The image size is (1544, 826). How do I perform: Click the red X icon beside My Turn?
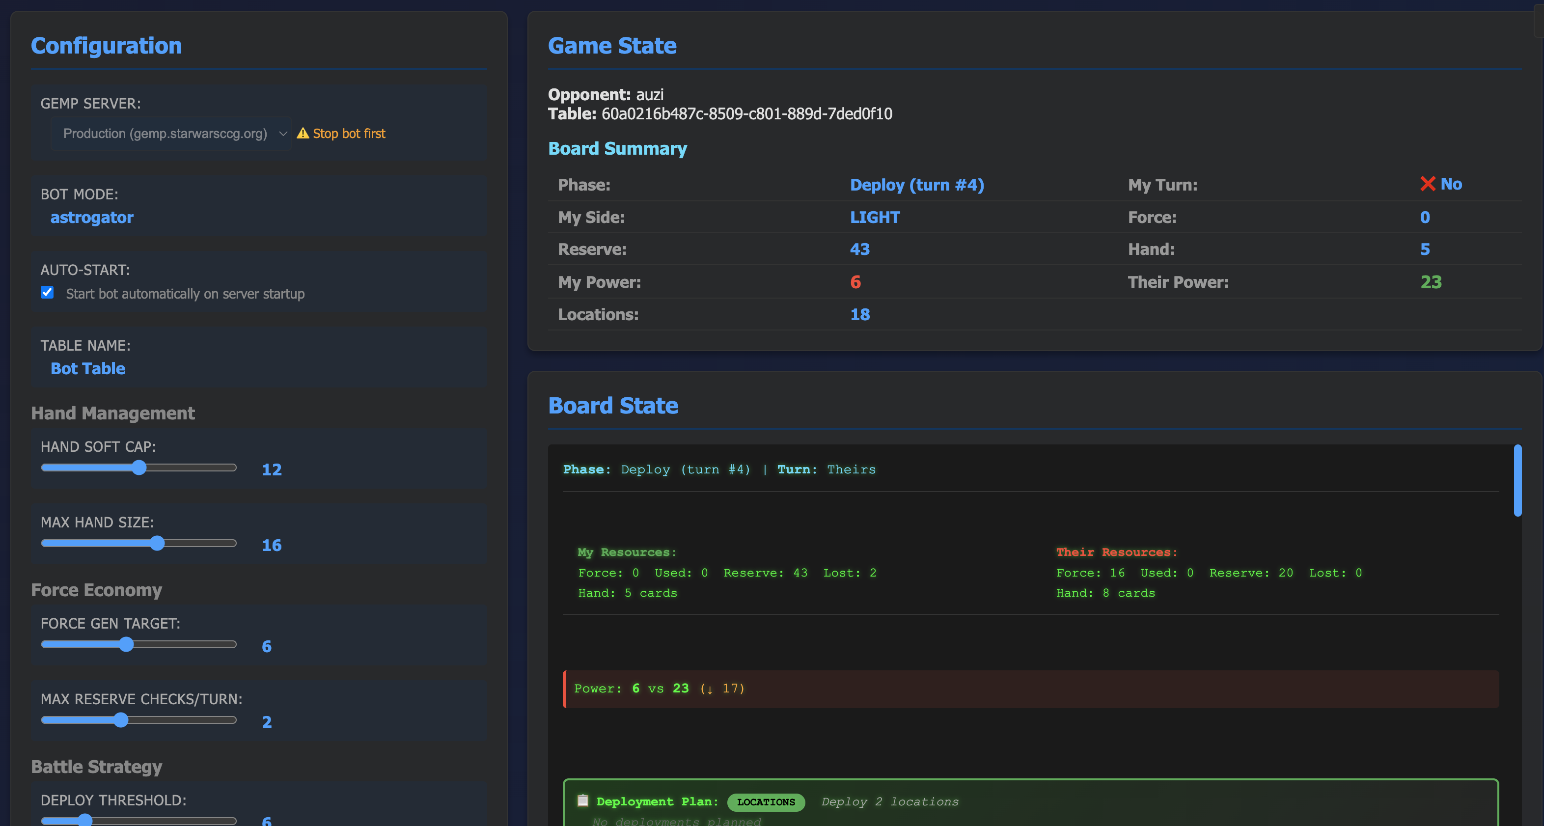point(1428,184)
